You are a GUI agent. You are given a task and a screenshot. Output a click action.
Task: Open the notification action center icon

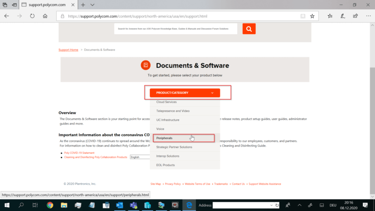pos(365,205)
